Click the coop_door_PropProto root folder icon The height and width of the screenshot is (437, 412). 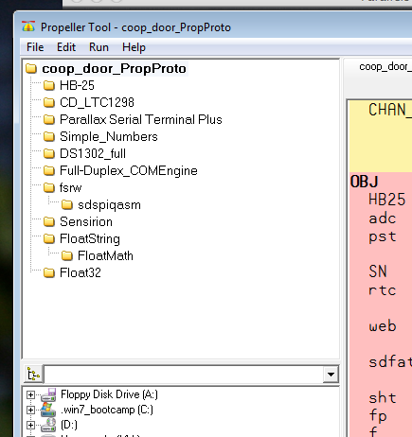pyautogui.click(x=31, y=68)
